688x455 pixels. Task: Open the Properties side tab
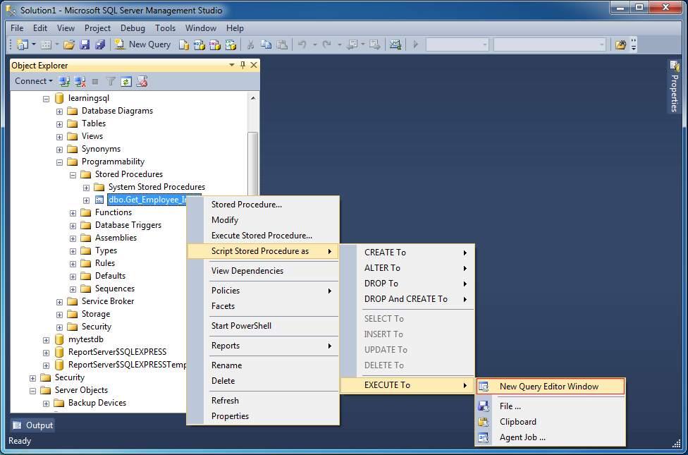pyautogui.click(x=675, y=86)
